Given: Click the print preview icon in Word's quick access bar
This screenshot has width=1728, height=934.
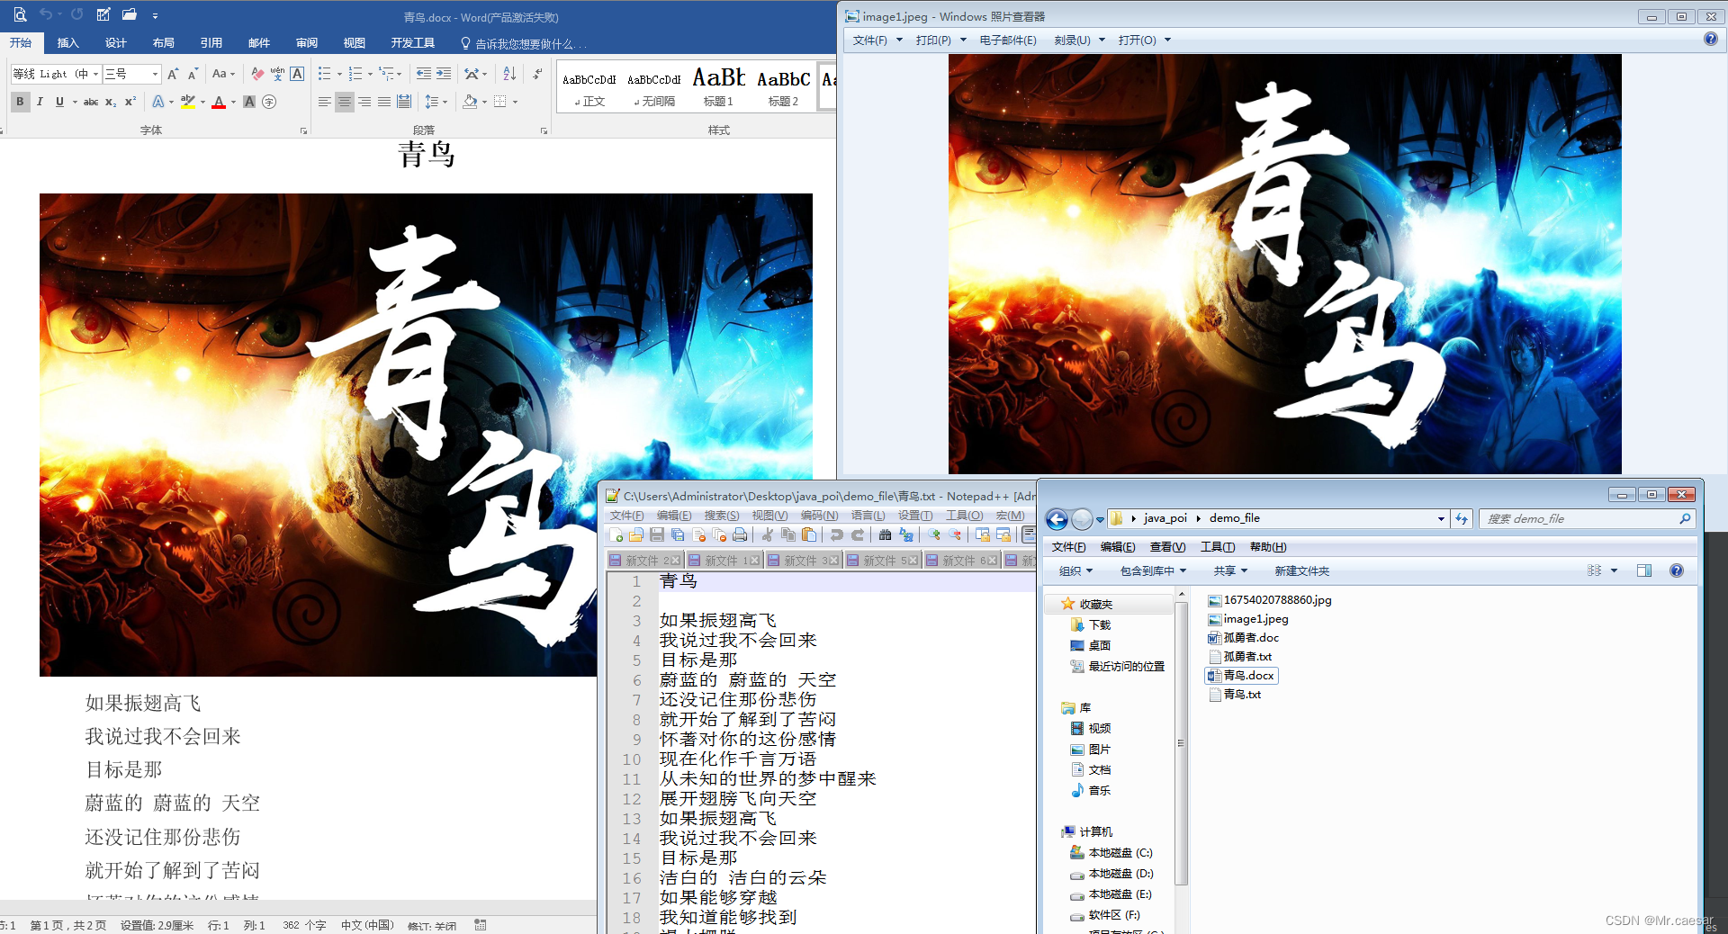Looking at the screenshot, I should [x=20, y=14].
